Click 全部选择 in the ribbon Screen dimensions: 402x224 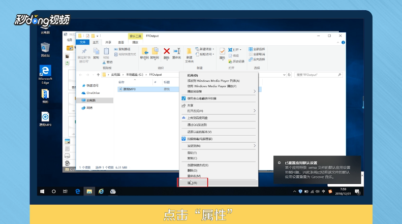(257, 49)
